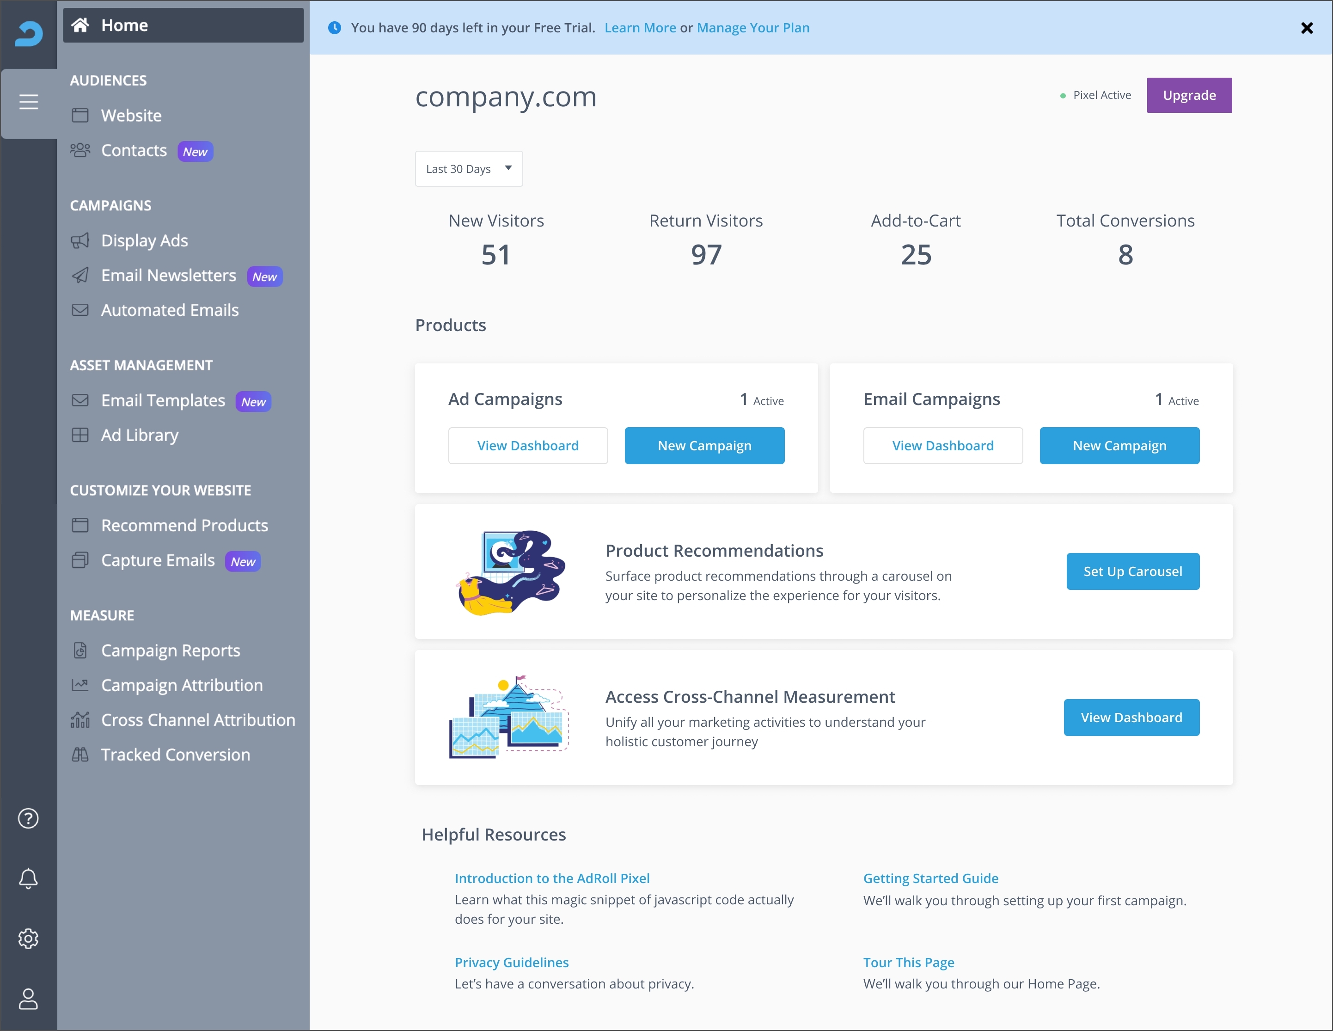Open Display Ads from the sidebar megaphone icon
The height and width of the screenshot is (1031, 1333).
(81, 240)
